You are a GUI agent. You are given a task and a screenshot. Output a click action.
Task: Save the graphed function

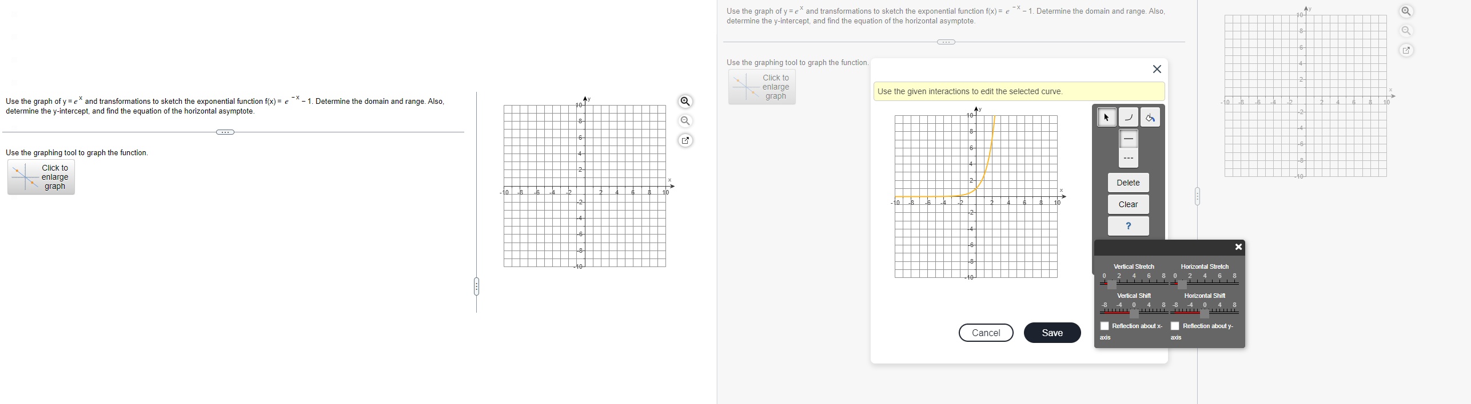click(1052, 333)
